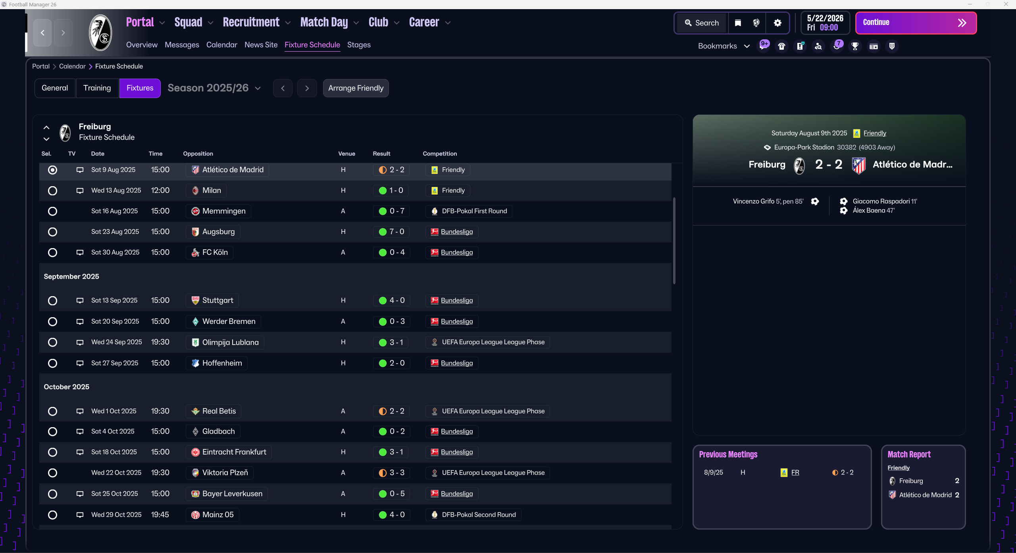Click the globe world icon in the top bar
This screenshot has width=1016, height=553.
pos(756,23)
